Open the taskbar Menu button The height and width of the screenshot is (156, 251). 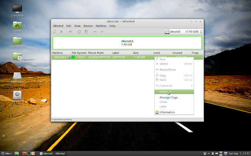[x=7, y=154]
